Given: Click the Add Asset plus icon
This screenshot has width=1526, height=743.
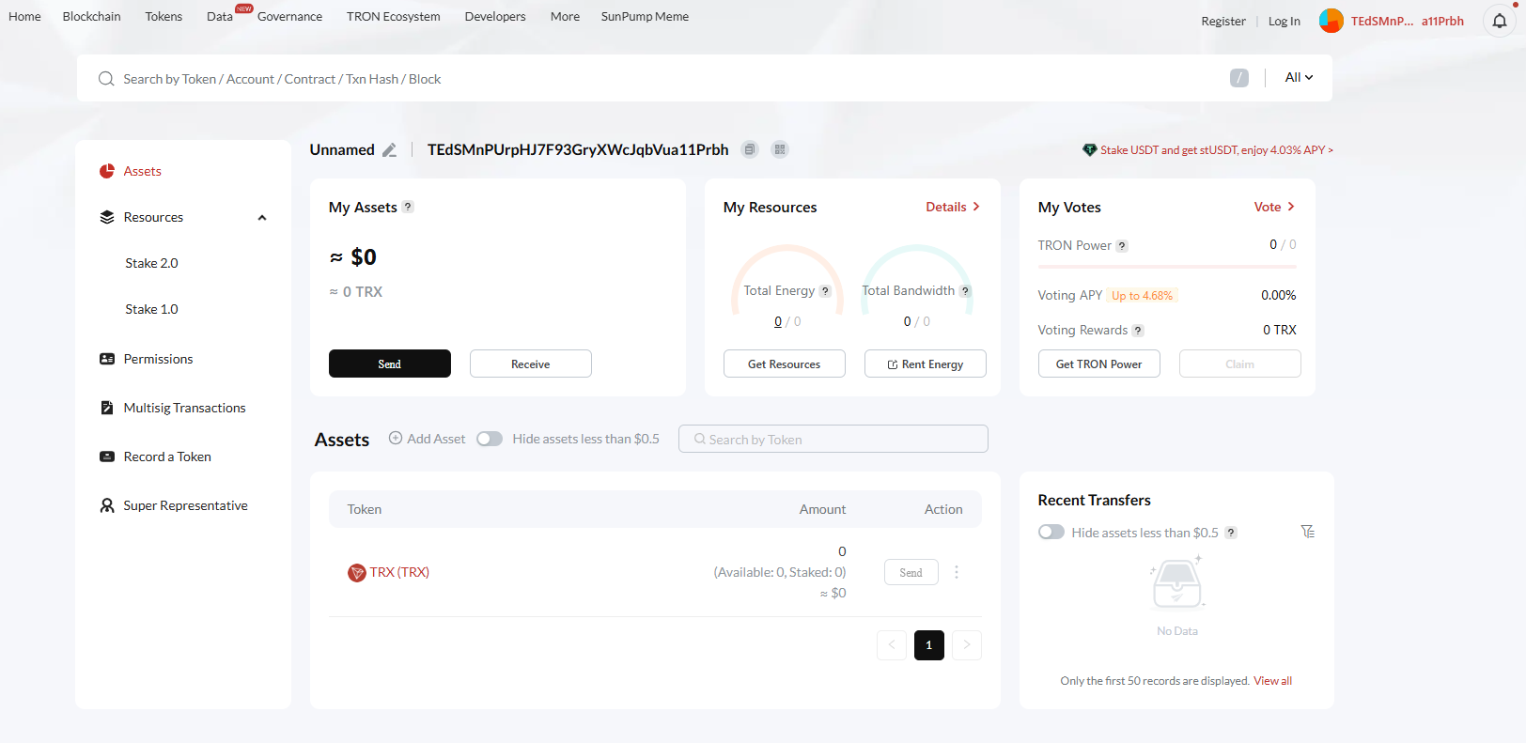Looking at the screenshot, I should pyautogui.click(x=396, y=438).
